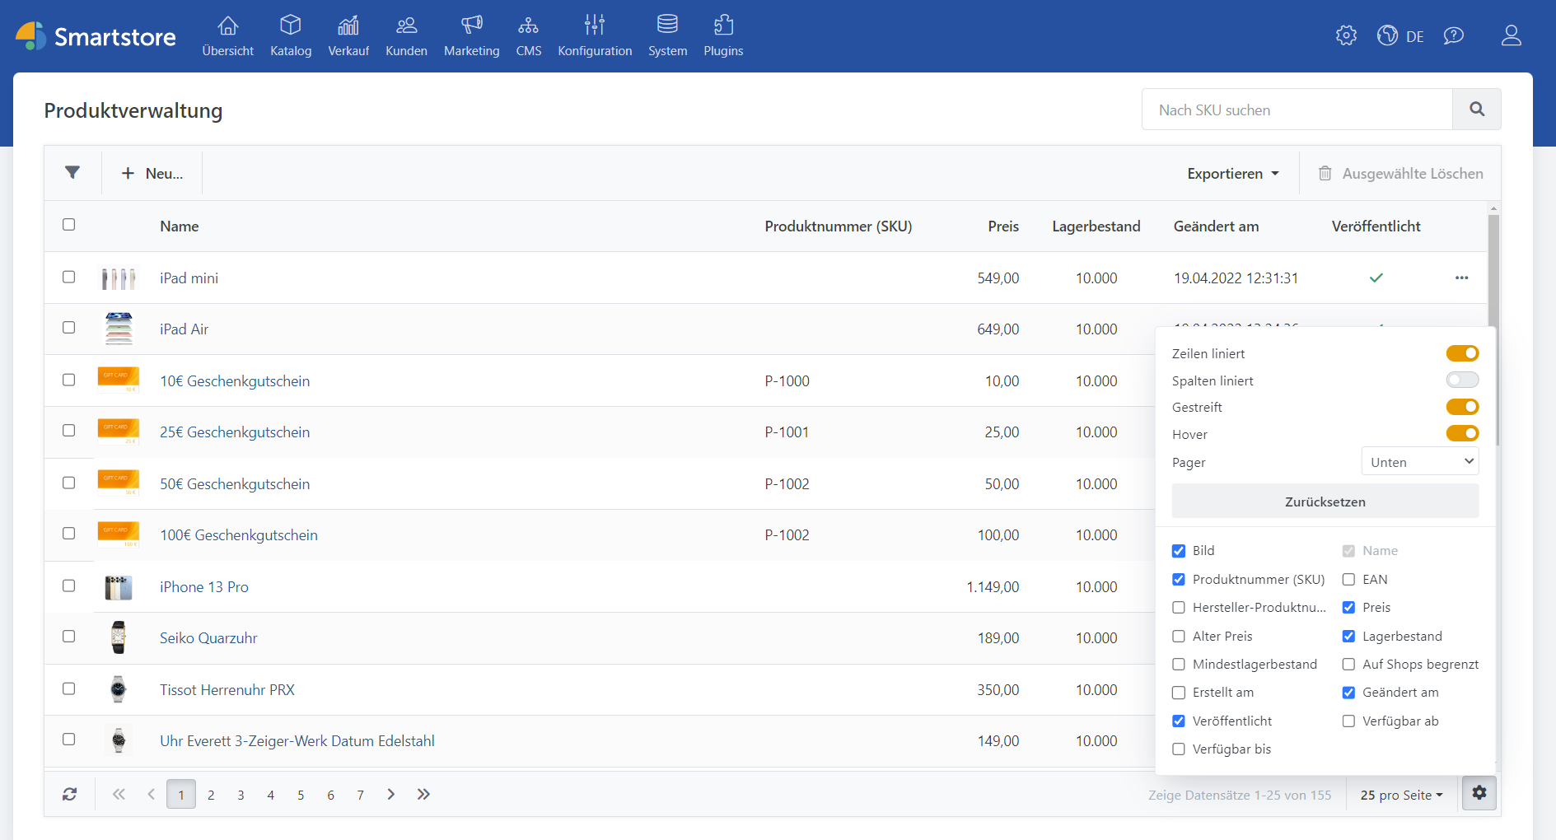Open the filter funnel icon
This screenshot has height=840, width=1556.
click(x=72, y=173)
